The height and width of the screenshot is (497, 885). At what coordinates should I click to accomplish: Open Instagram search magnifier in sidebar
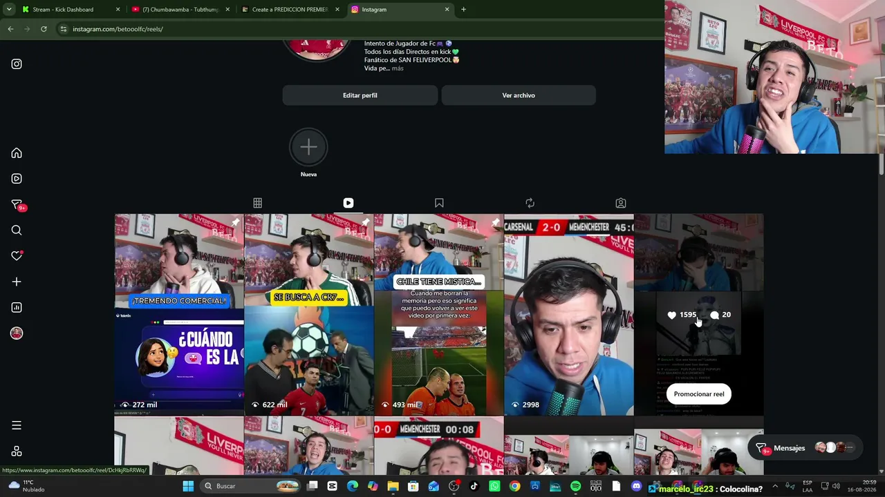[17, 231]
